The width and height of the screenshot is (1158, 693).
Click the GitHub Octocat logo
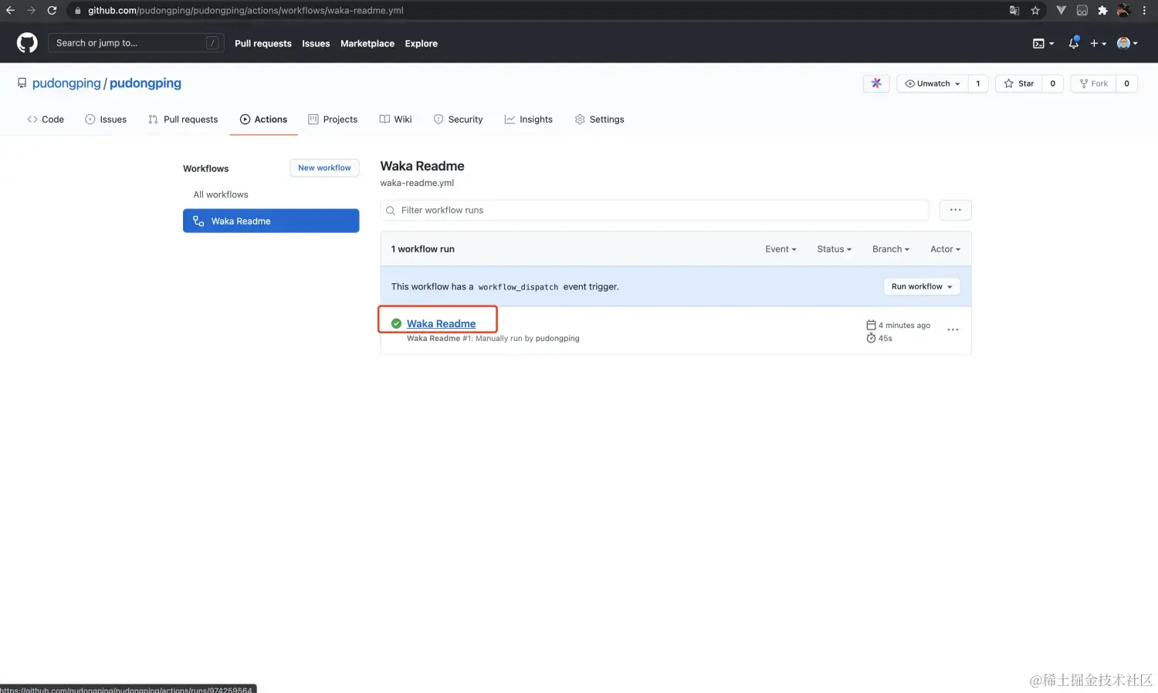27,43
